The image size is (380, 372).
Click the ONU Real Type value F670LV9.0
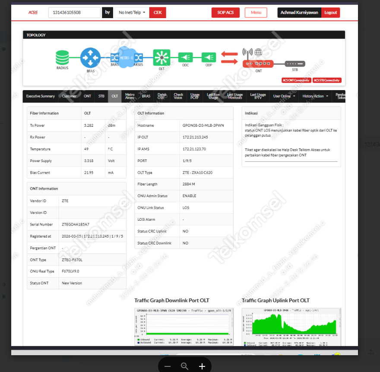(x=70, y=272)
